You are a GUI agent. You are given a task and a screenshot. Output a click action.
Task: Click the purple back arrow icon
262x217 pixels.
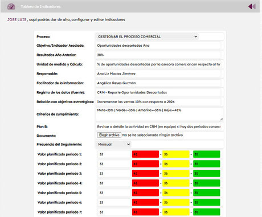click(x=252, y=7)
